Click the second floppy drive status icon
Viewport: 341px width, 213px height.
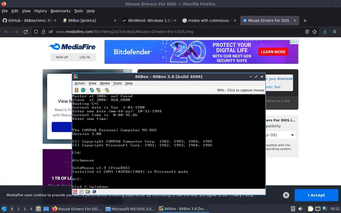pos(81,191)
